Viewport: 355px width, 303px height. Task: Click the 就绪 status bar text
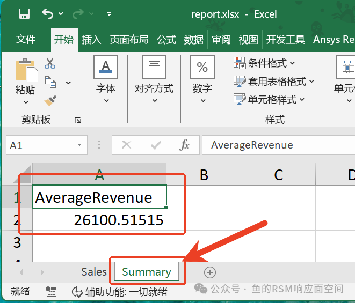(20, 291)
